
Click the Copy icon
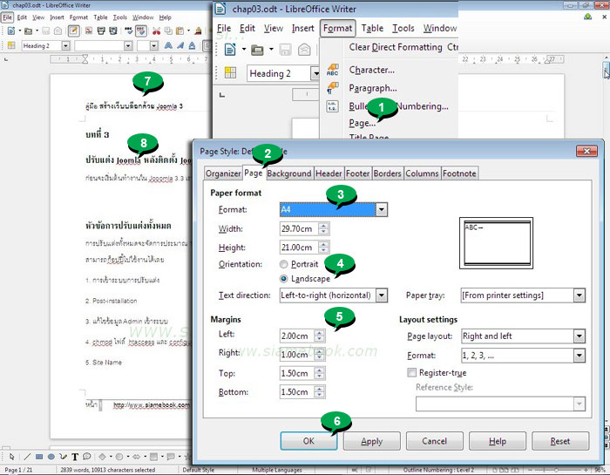click(x=168, y=31)
